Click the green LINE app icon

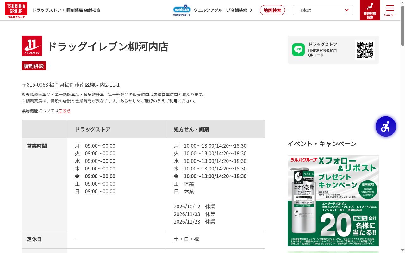click(x=298, y=50)
